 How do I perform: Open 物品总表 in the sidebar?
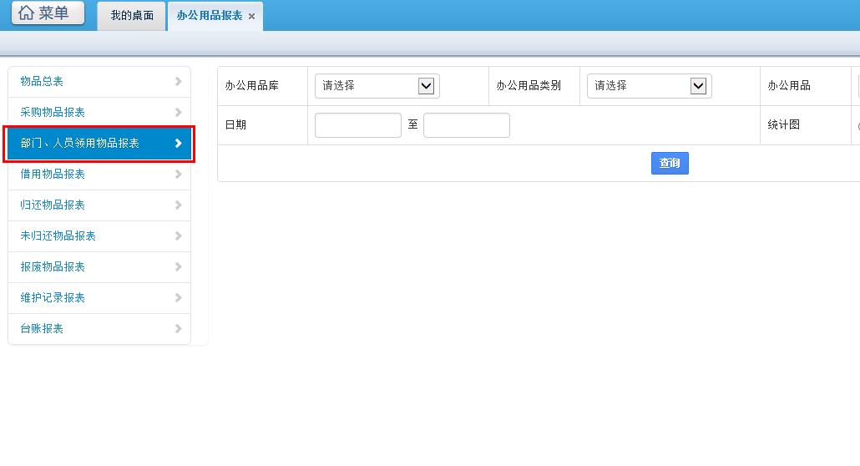42,81
